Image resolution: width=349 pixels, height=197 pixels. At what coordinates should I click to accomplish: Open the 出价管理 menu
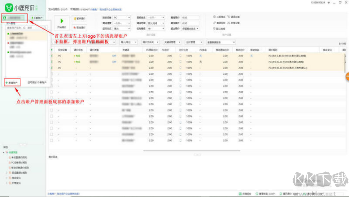click(x=192, y=42)
